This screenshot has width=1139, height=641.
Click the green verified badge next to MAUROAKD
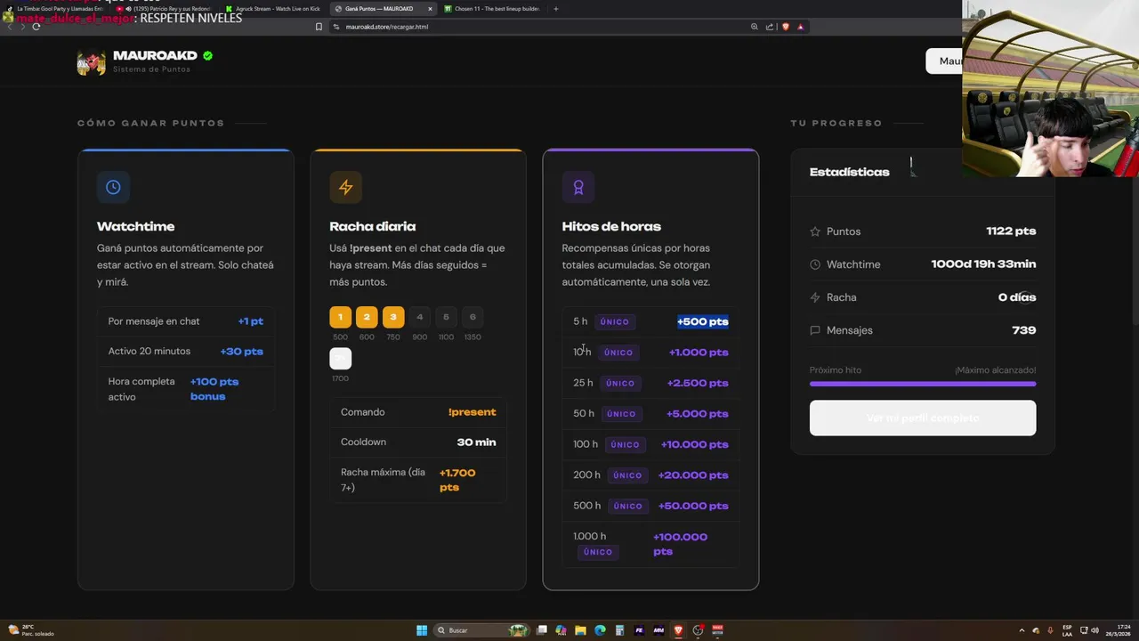tap(207, 55)
